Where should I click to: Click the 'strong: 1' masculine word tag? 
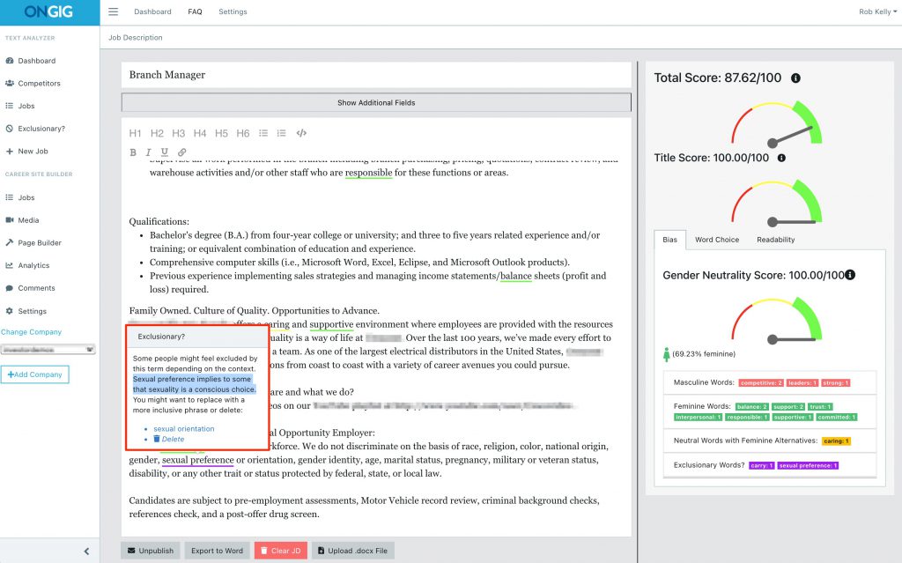tap(836, 382)
